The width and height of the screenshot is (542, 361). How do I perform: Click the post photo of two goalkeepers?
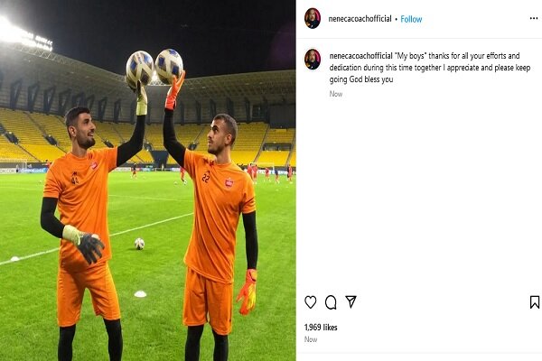pyautogui.click(x=148, y=180)
